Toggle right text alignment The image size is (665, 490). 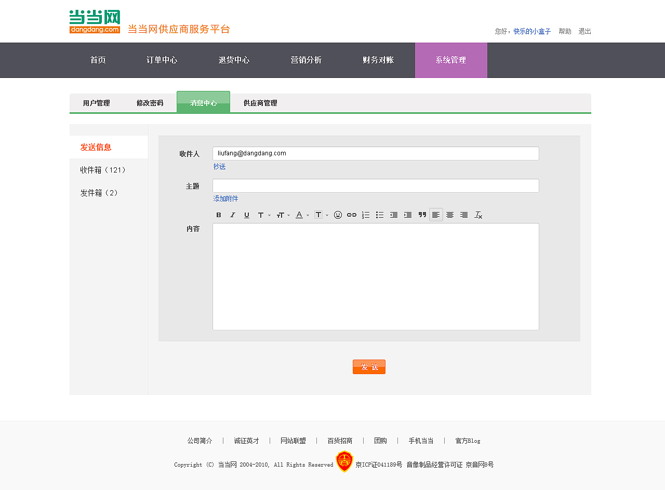point(463,215)
